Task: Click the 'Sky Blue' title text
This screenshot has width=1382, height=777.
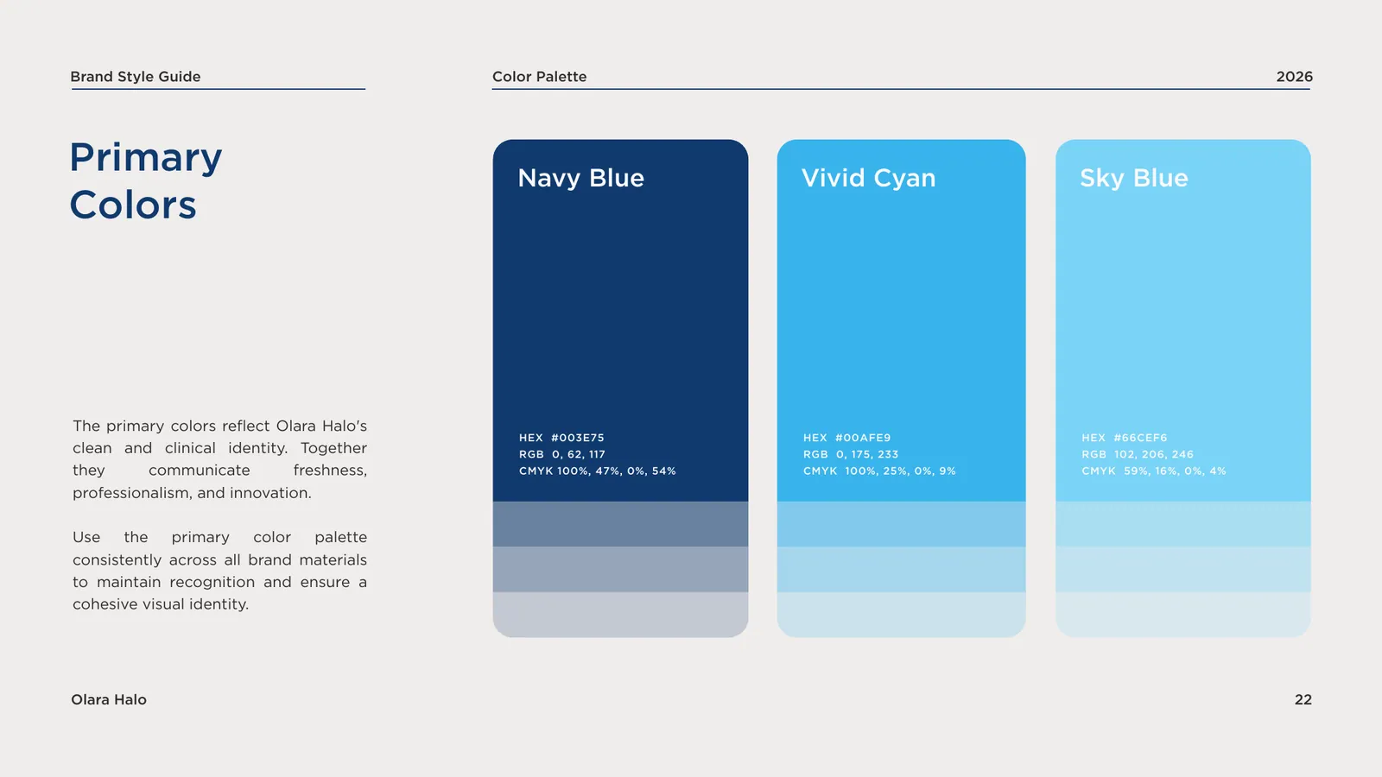Action: click(1134, 178)
